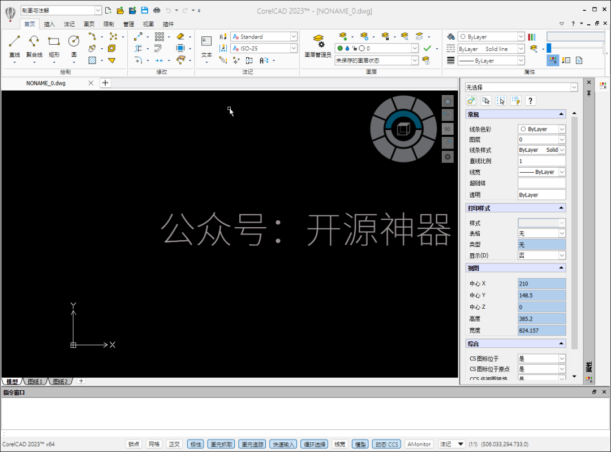Select the Rectangle (矩形) tool
The width and height of the screenshot is (611, 452).
54,46
